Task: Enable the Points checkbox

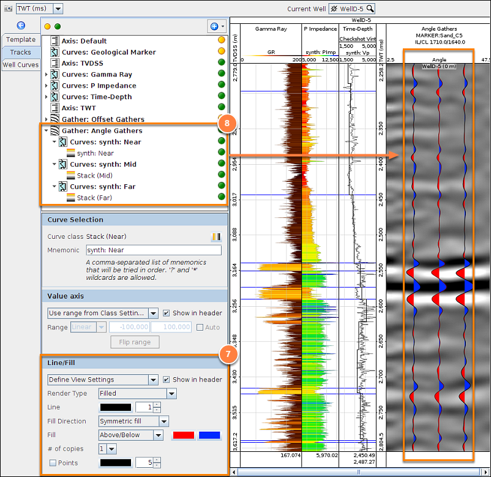Action: pyautogui.click(x=51, y=462)
